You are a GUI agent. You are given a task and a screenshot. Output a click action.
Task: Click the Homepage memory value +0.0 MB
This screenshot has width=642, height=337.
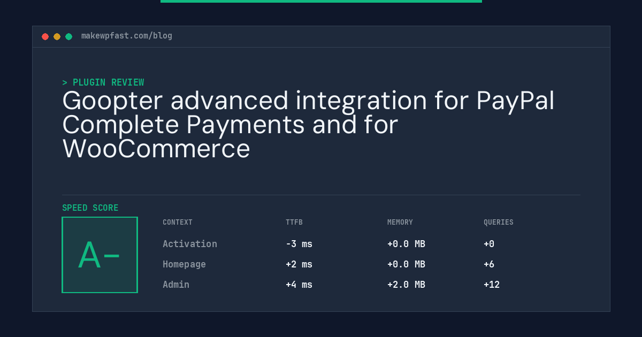406,264
